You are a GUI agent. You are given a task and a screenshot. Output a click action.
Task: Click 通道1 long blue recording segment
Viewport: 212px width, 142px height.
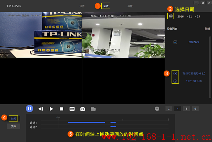pyautogui.click(x=86, y=122)
